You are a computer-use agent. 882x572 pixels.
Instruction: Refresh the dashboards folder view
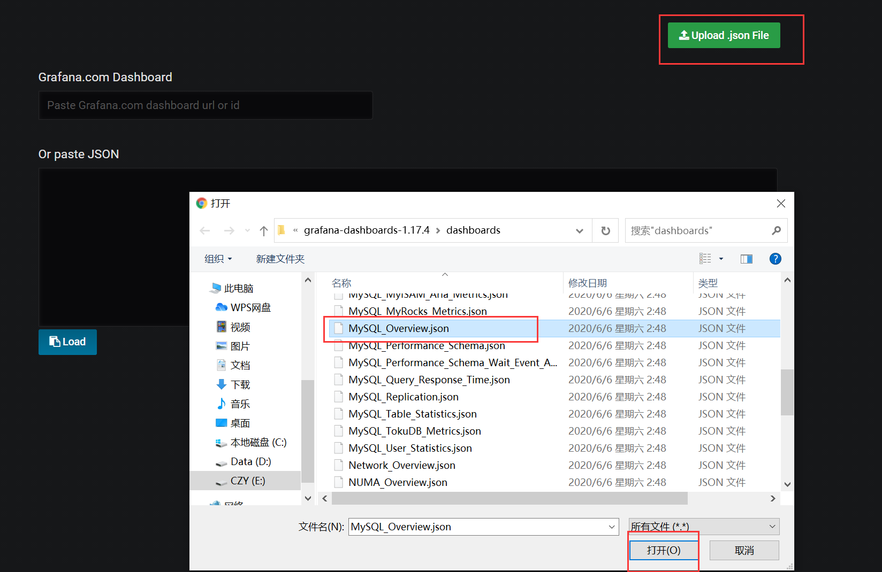(x=605, y=230)
